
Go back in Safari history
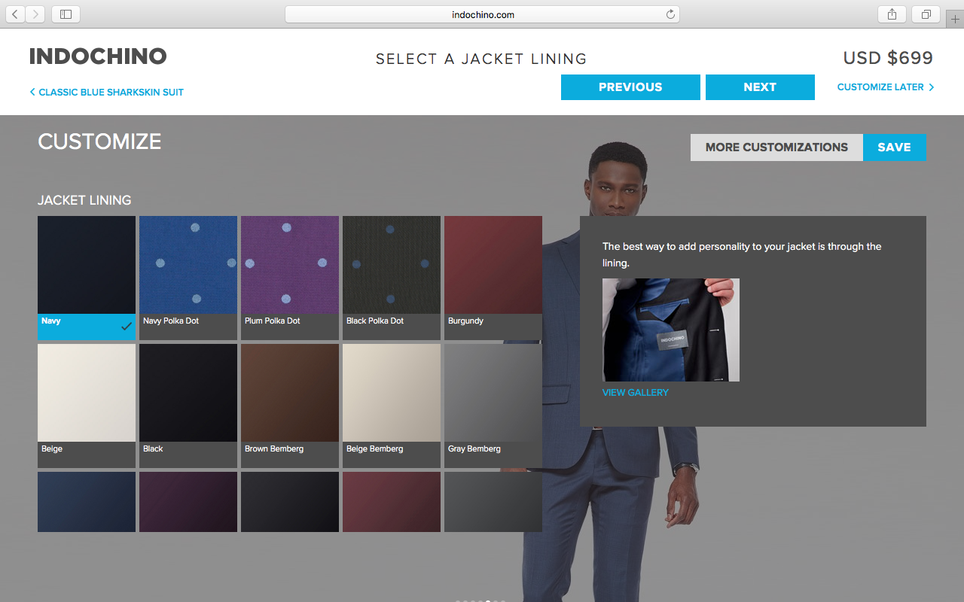[14, 14]
